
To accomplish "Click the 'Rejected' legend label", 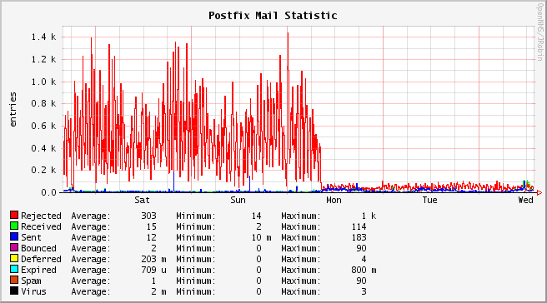I will tap(41, 216).
